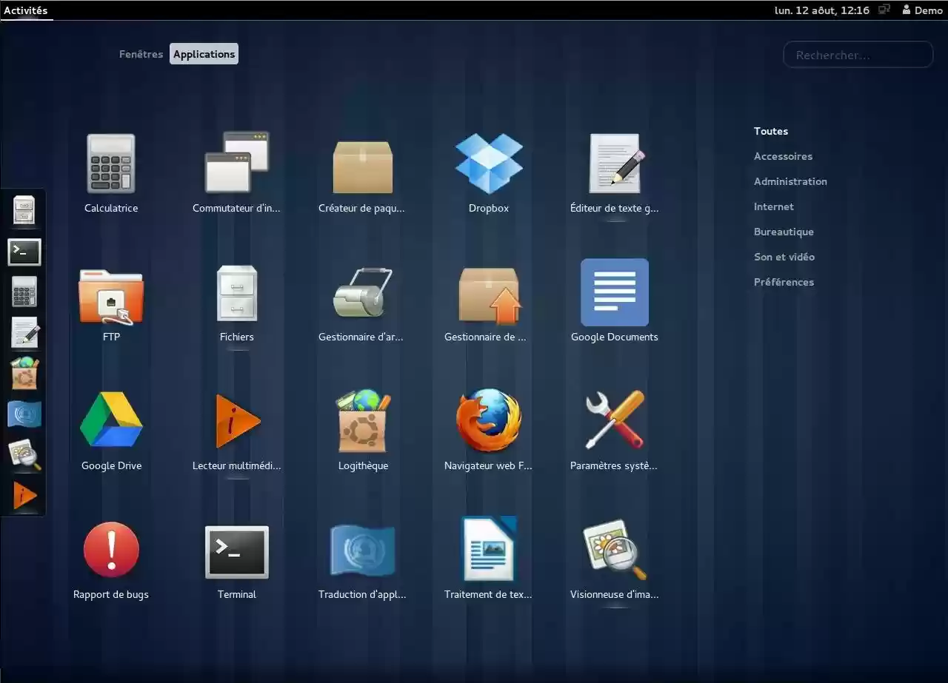Screen dimensions: 948x683
Task: Switch to the Fenêtres tab
Action: pos(141,53)
